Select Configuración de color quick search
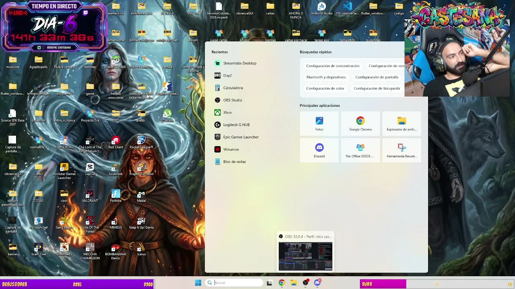 [x=325, y=88]
